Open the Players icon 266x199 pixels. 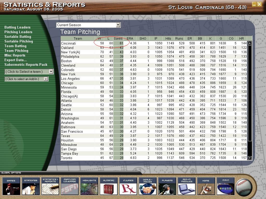point(167,186)
